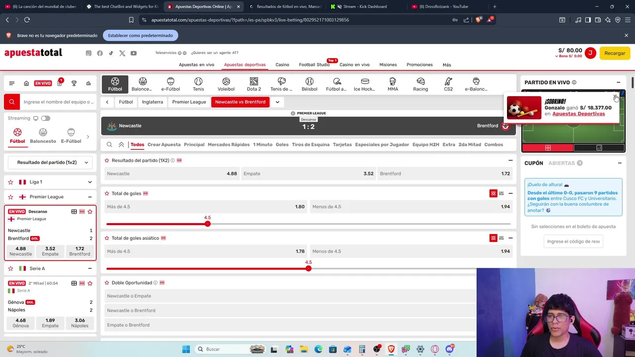Click the user avatar J icon
The image size is (635, 357).
(x=590, y=53)
